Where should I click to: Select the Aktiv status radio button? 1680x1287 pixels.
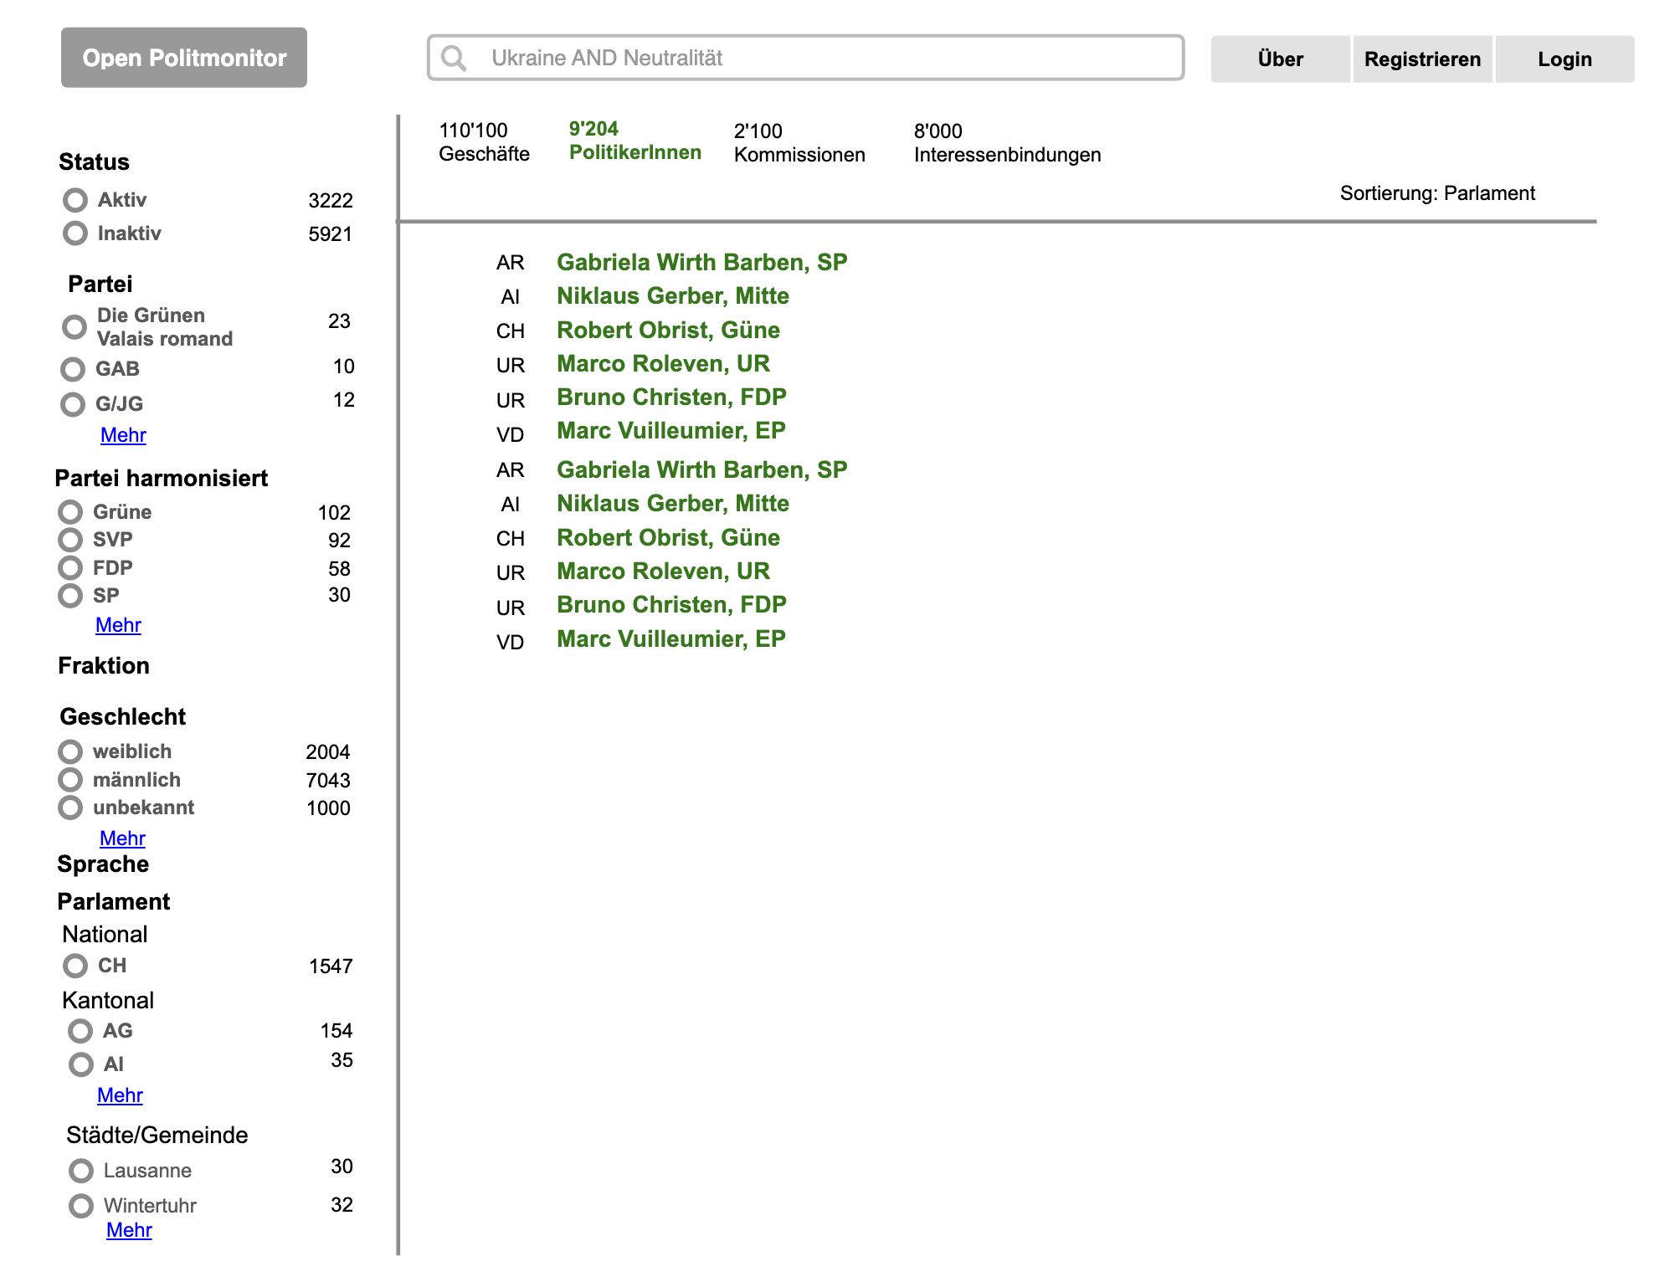pyautogui.click(x=75, y=200)
